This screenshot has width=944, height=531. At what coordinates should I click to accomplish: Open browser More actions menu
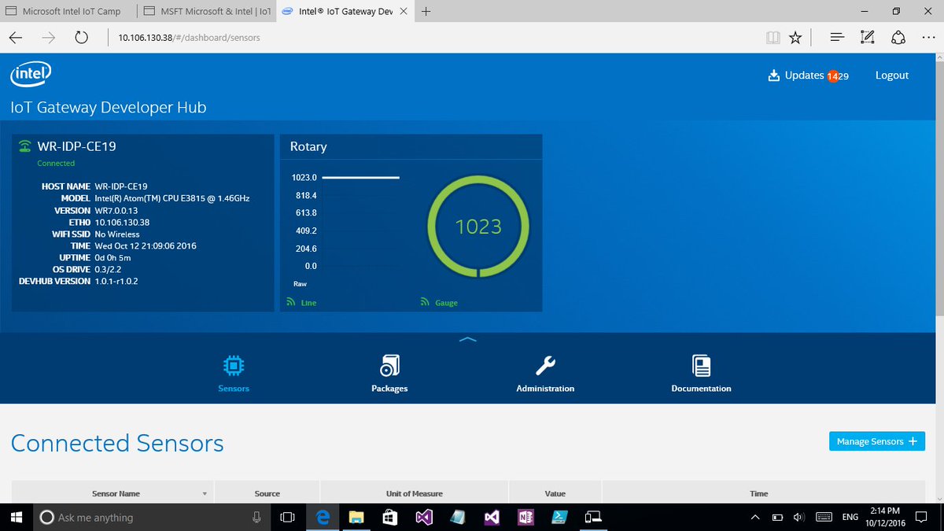(927, 37)
